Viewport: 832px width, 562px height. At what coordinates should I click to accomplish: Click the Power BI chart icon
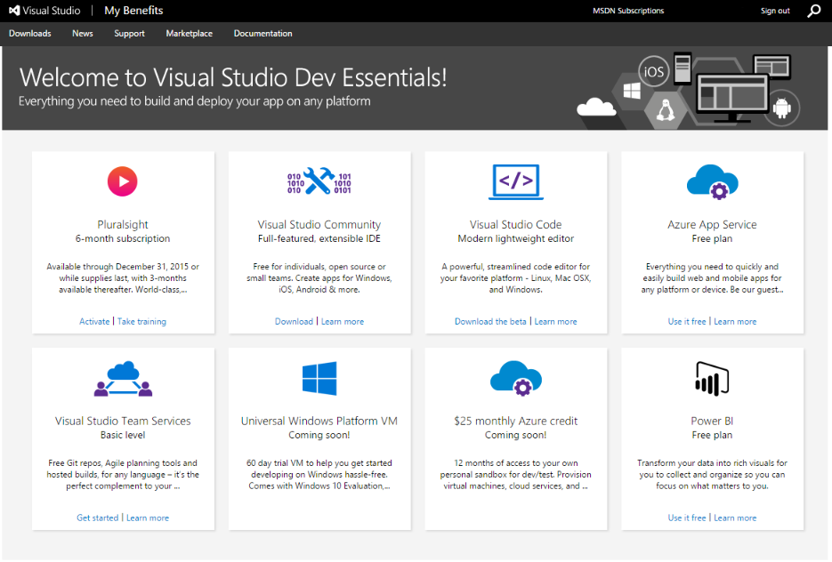click(x=712, y=379)
